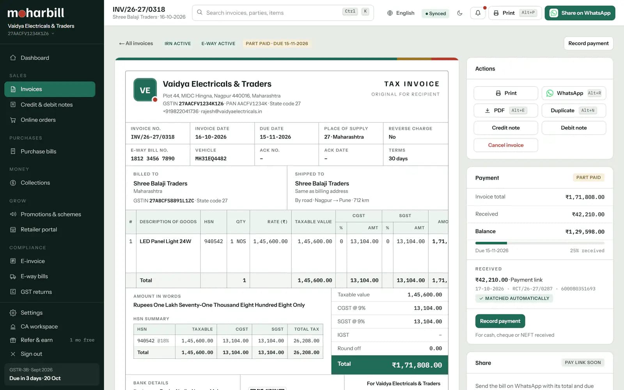Select Invoices in the sidebar

click(50, 89)
